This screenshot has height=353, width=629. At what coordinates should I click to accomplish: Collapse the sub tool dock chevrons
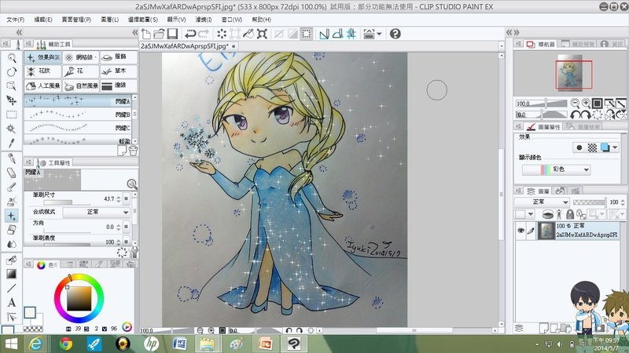click(134, 32)
